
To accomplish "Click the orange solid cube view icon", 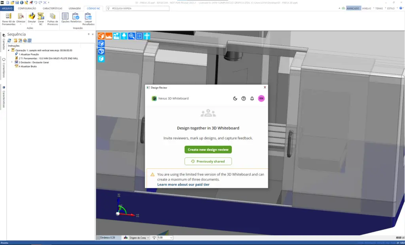I will click(x=101, y=36).
